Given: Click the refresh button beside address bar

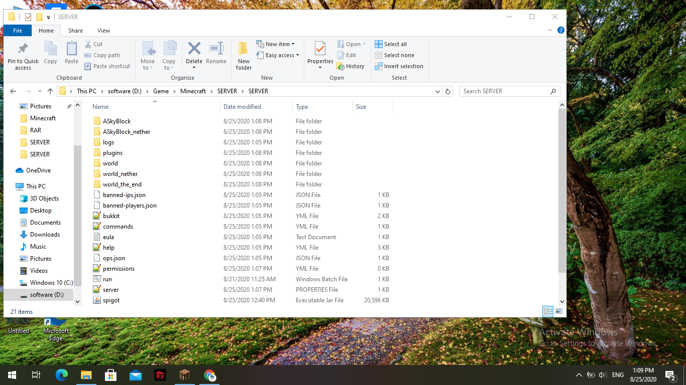Looking at the screenshot, I should (448, 91).
